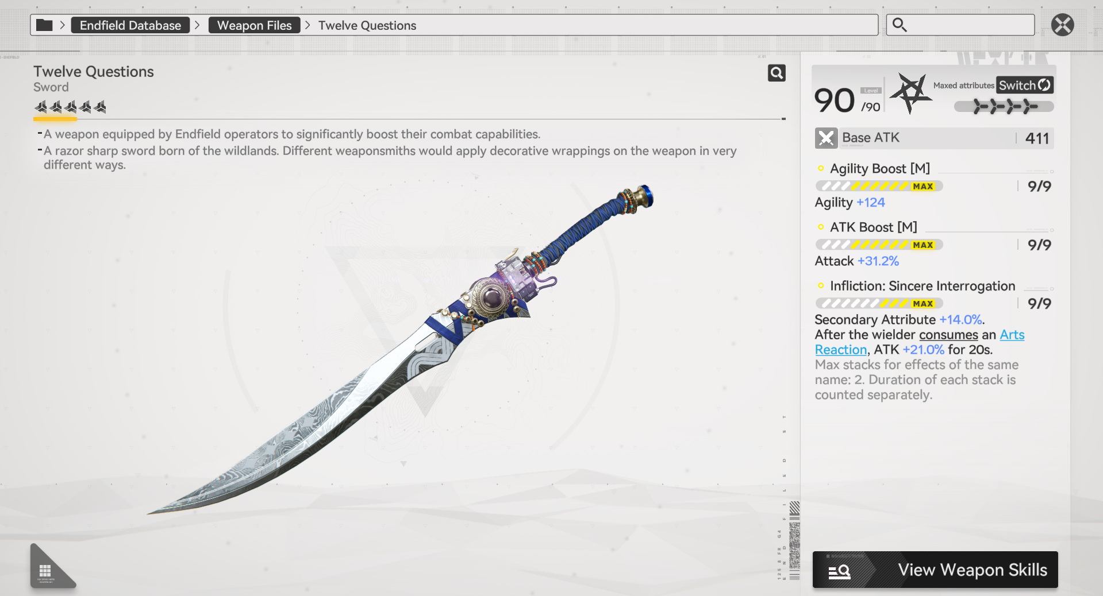Click the search magnifier icon
The image size is (1103, 596).
click(x=900, y=25)
